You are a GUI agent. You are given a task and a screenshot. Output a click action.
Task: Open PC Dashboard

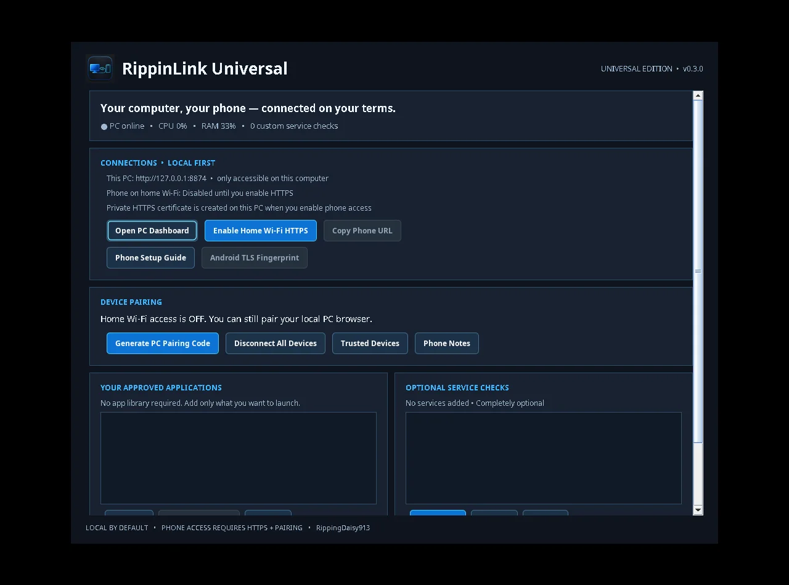tap(152, 231)
